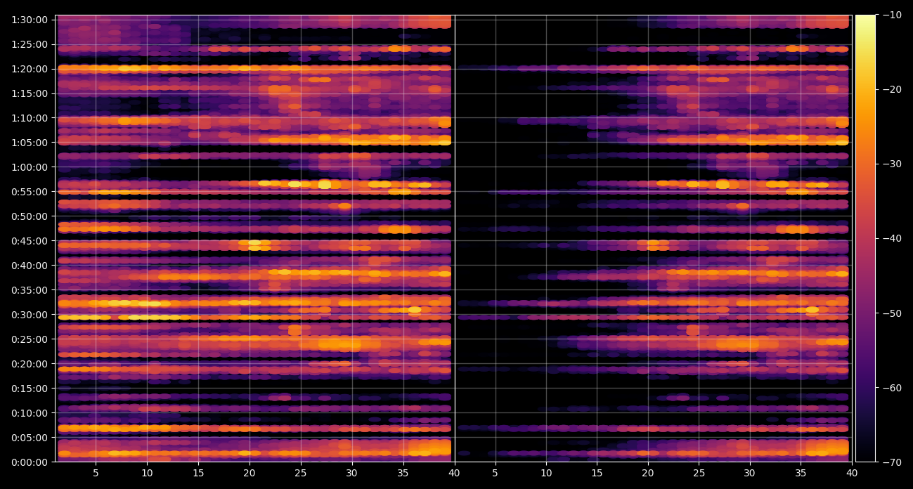Viewport: 913px width, 489px height.
Task: Click the 1:05:00 time axis label
Action: pos(30,143)
